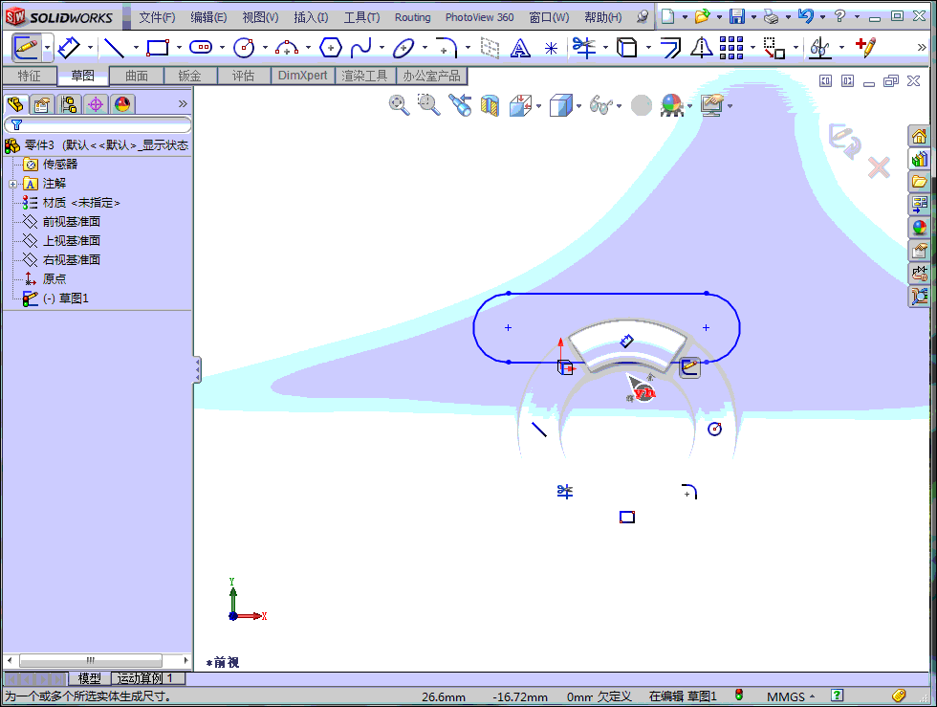The width and height of the screenshot is (937, 707).
Task: Select the Sketch Fillet tool
Action: 447,47
